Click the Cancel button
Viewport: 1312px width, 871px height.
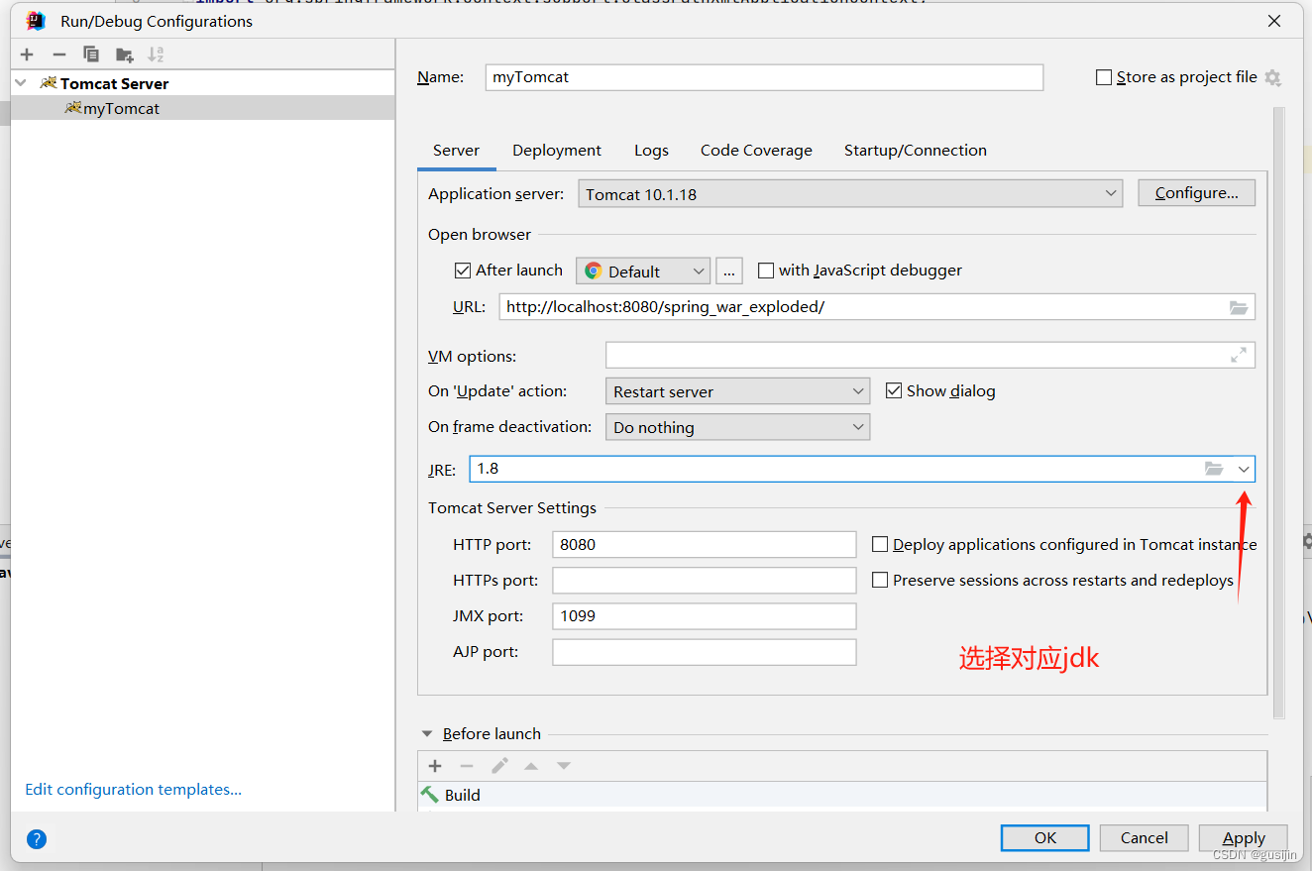(x=1145, y=837)
